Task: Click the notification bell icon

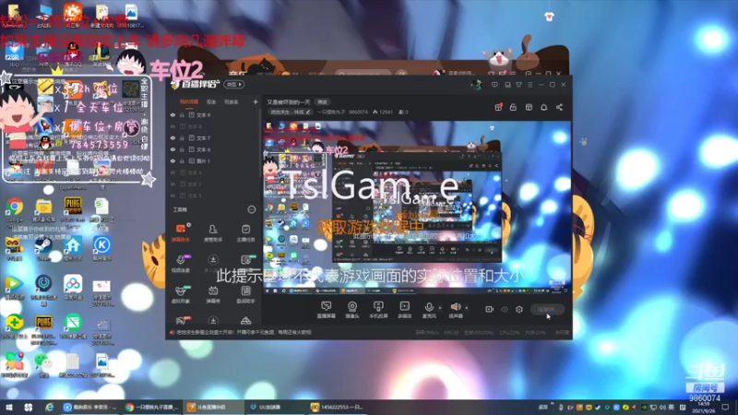Action: (543, 107)
